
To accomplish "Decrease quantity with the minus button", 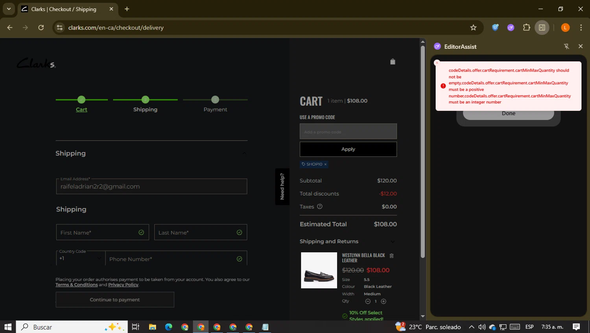I will click(368, 302).
